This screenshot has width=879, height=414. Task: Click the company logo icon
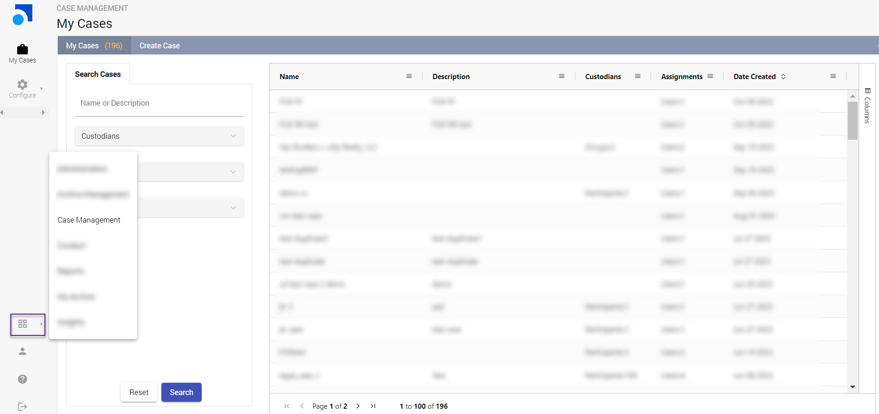[x=22, y=15]
